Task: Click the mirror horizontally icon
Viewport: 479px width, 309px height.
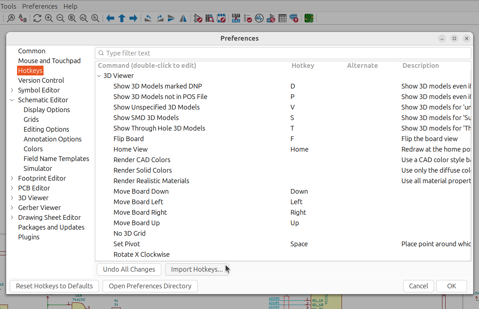Action: pos(183,18)
